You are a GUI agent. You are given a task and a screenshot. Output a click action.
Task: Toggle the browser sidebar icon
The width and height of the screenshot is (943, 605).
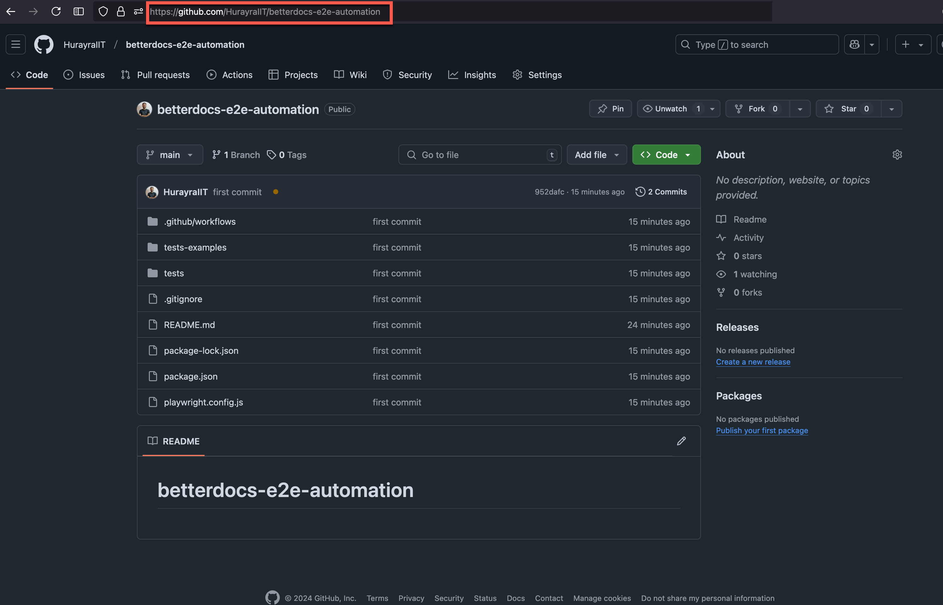(x=79, y=11)
